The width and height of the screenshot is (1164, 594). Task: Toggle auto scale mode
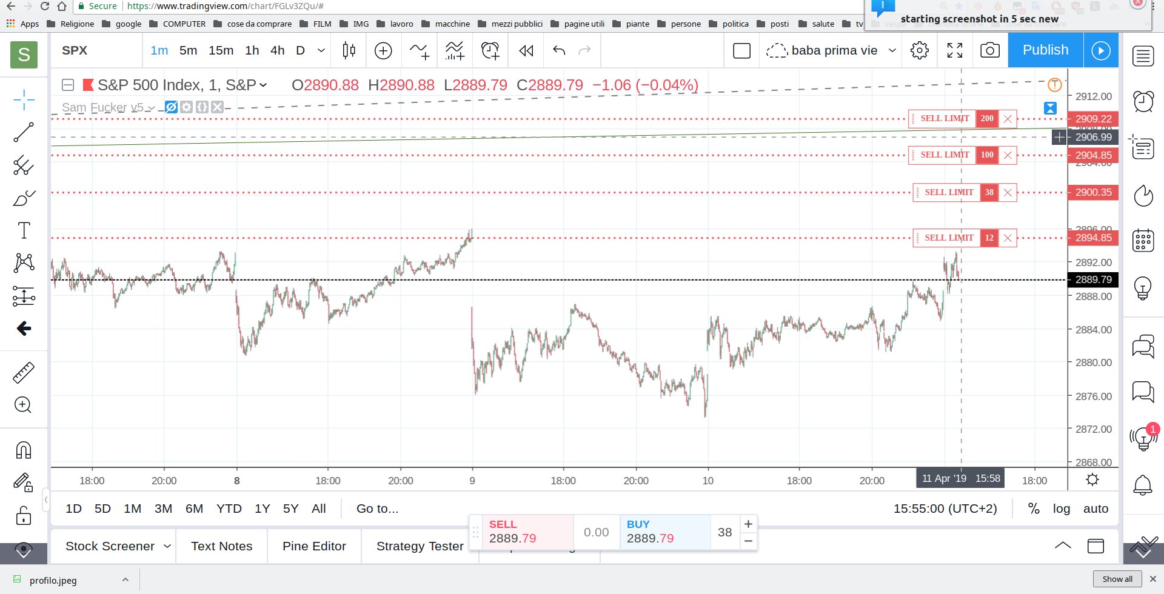(1096, 509)
